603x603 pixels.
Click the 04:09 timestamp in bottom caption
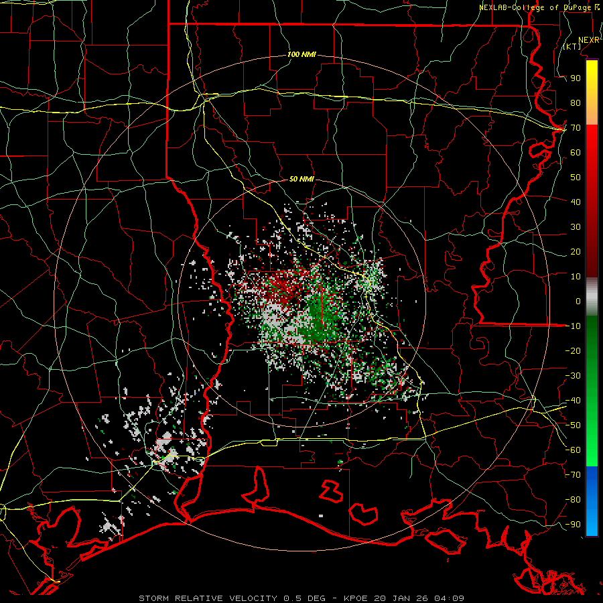click(x=449, y=598)
